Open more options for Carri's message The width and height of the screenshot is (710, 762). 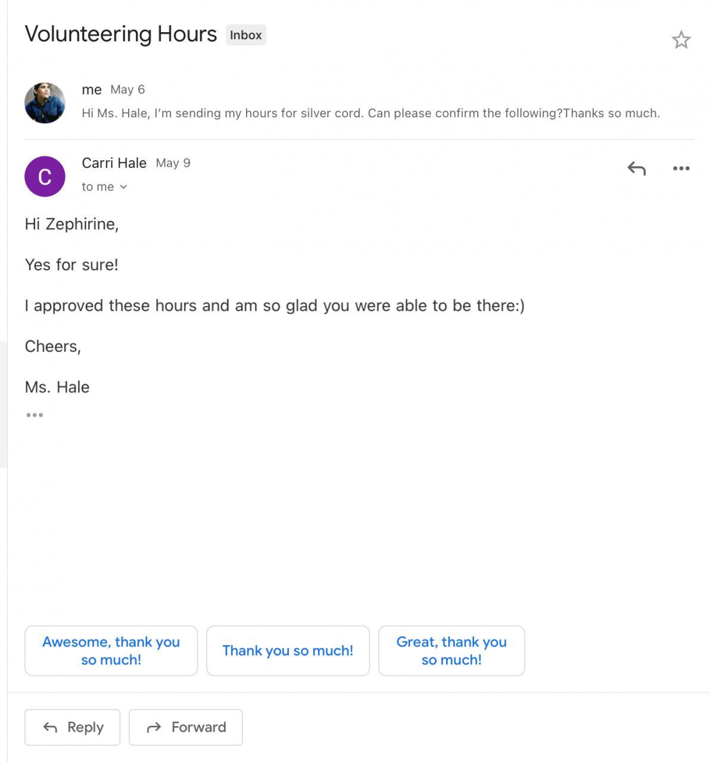(x=681, y=168)
